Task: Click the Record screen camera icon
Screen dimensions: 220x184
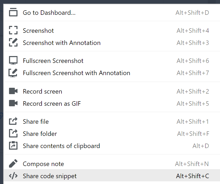Action: coord(13,91)
